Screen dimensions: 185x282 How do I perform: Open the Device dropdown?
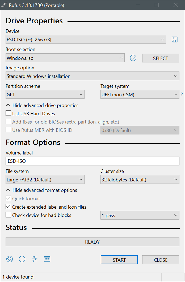pos(86,39)
